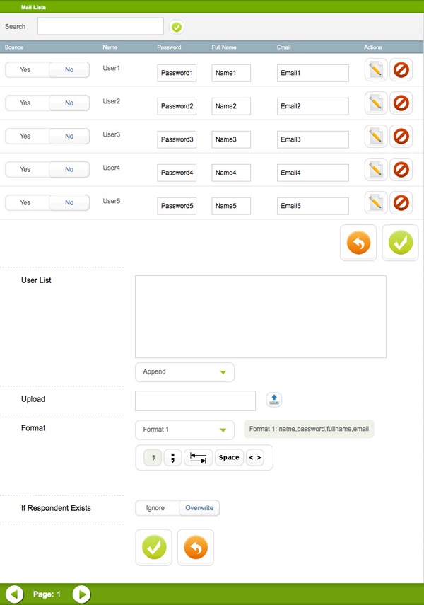424x605 pixels.
Task: Open the Append dropdown
Action: coord(184,372)
